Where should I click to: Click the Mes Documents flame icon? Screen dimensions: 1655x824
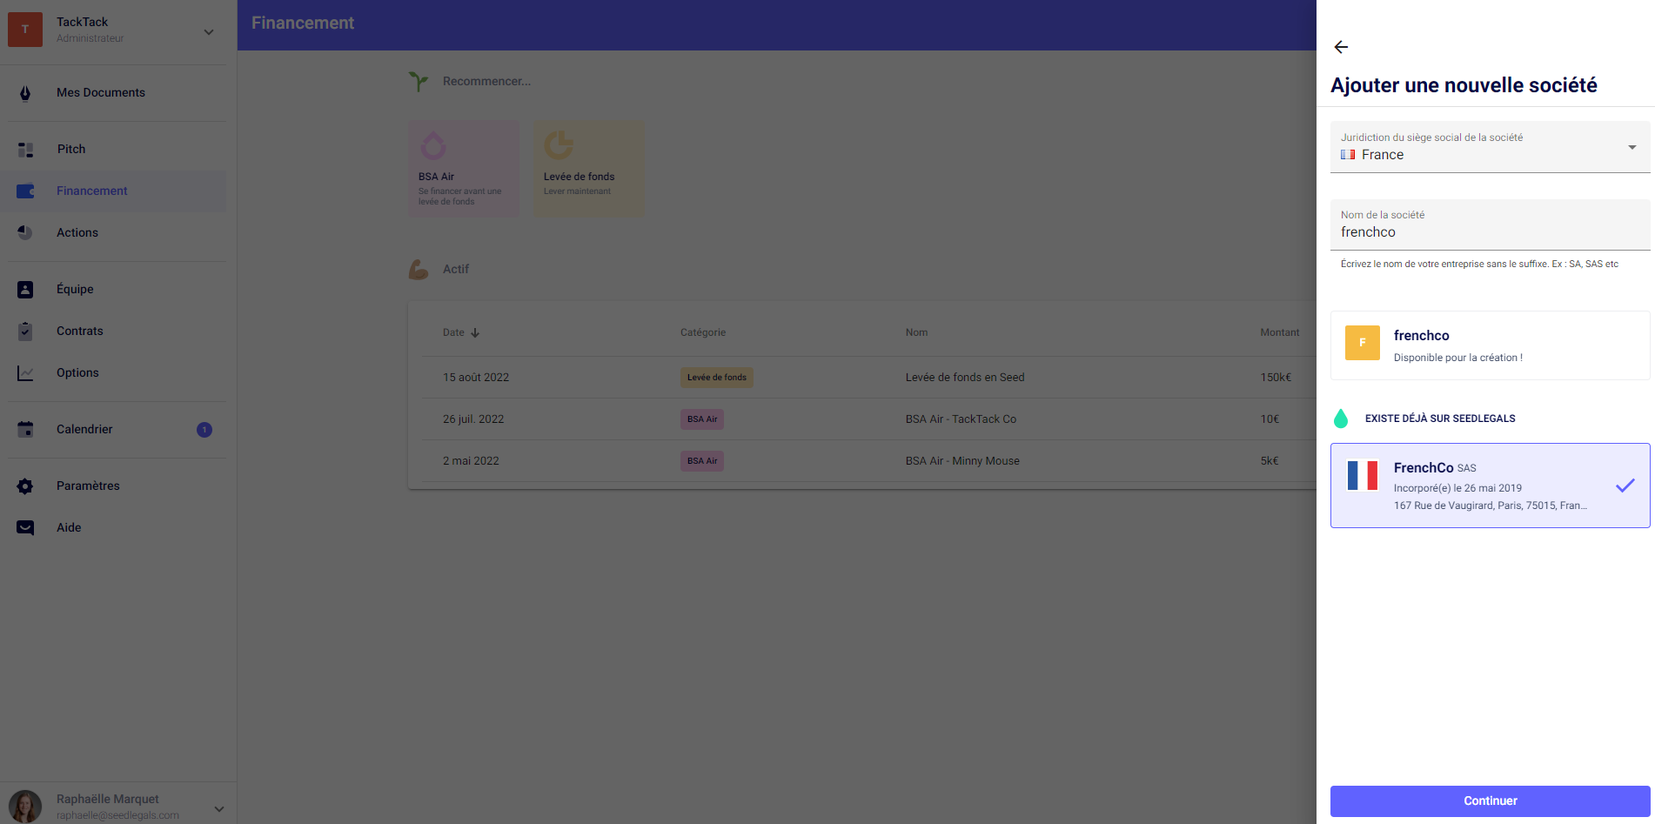coord(25,93)
